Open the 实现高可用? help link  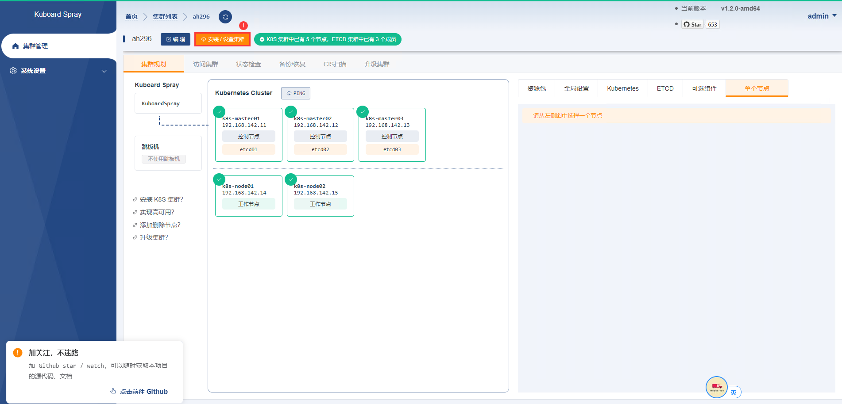[x=154, y=212]
